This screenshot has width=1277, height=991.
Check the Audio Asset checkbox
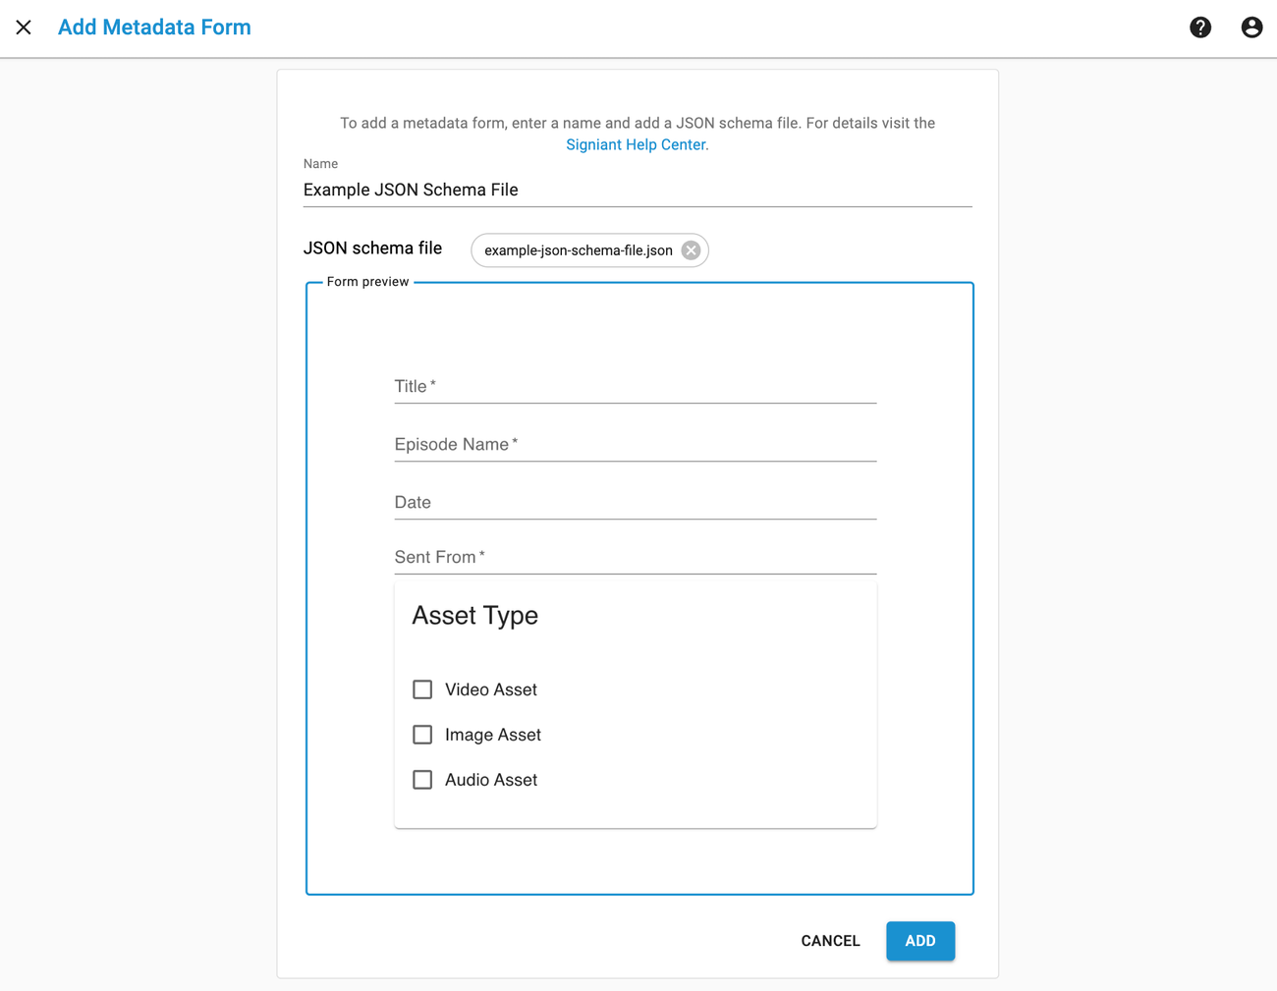(x=422, y=780)
